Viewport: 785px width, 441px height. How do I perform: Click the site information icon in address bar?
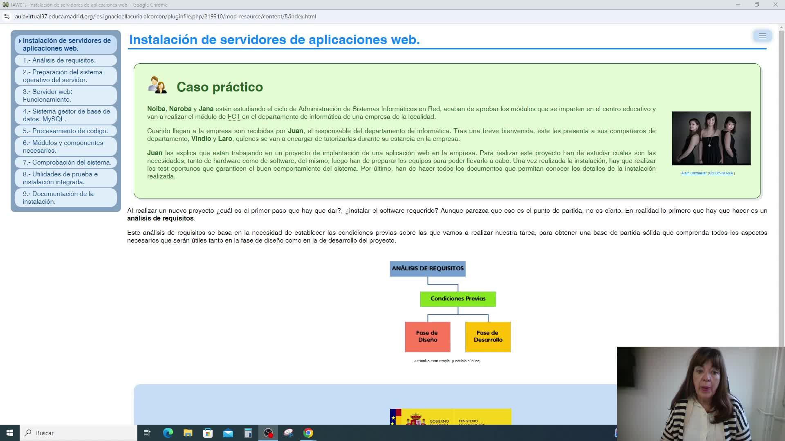(x=7, y=16)
